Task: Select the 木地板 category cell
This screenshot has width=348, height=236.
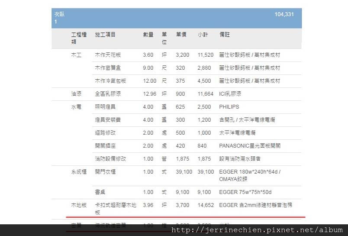Action: pos(79,205)
